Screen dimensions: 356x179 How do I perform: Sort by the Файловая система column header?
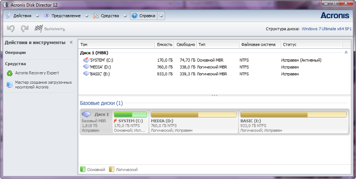coord(260,44)
